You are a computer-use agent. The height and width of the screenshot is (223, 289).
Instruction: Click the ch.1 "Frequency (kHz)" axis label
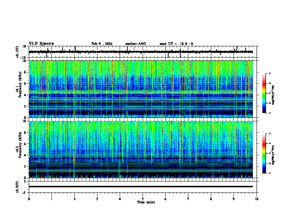[x=20, y=85]
